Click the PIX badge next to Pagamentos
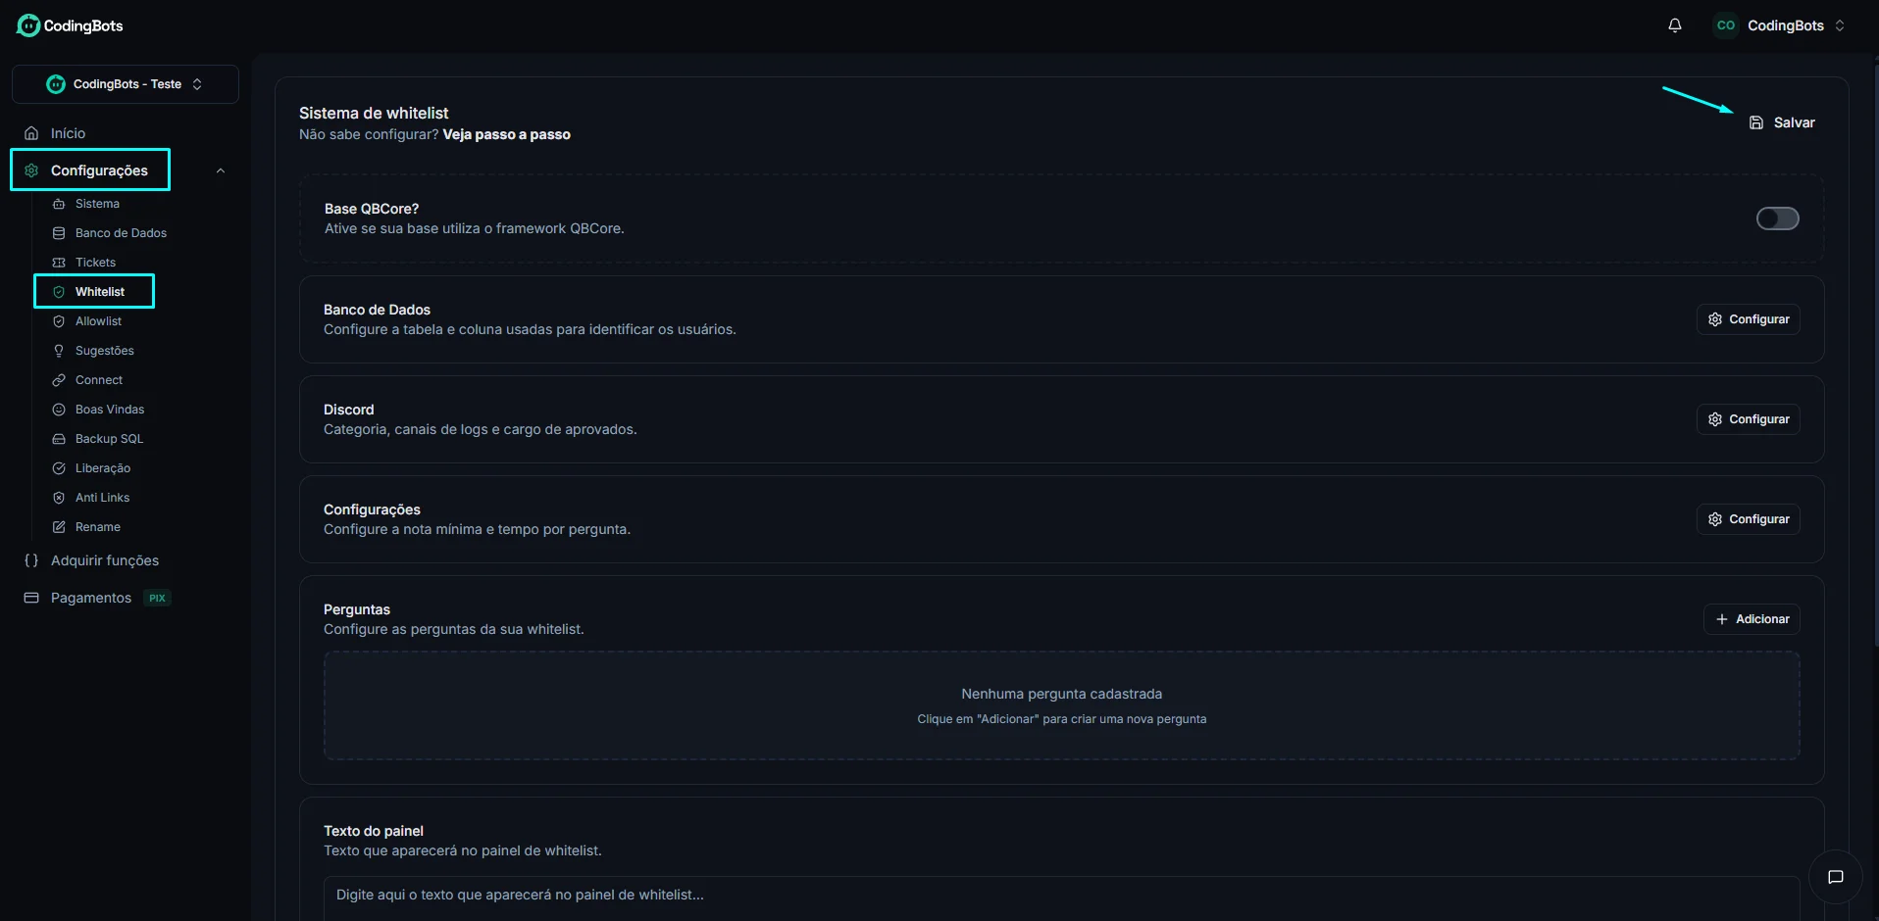Viewport: 1879px width, 921px height. click(157, 598)
